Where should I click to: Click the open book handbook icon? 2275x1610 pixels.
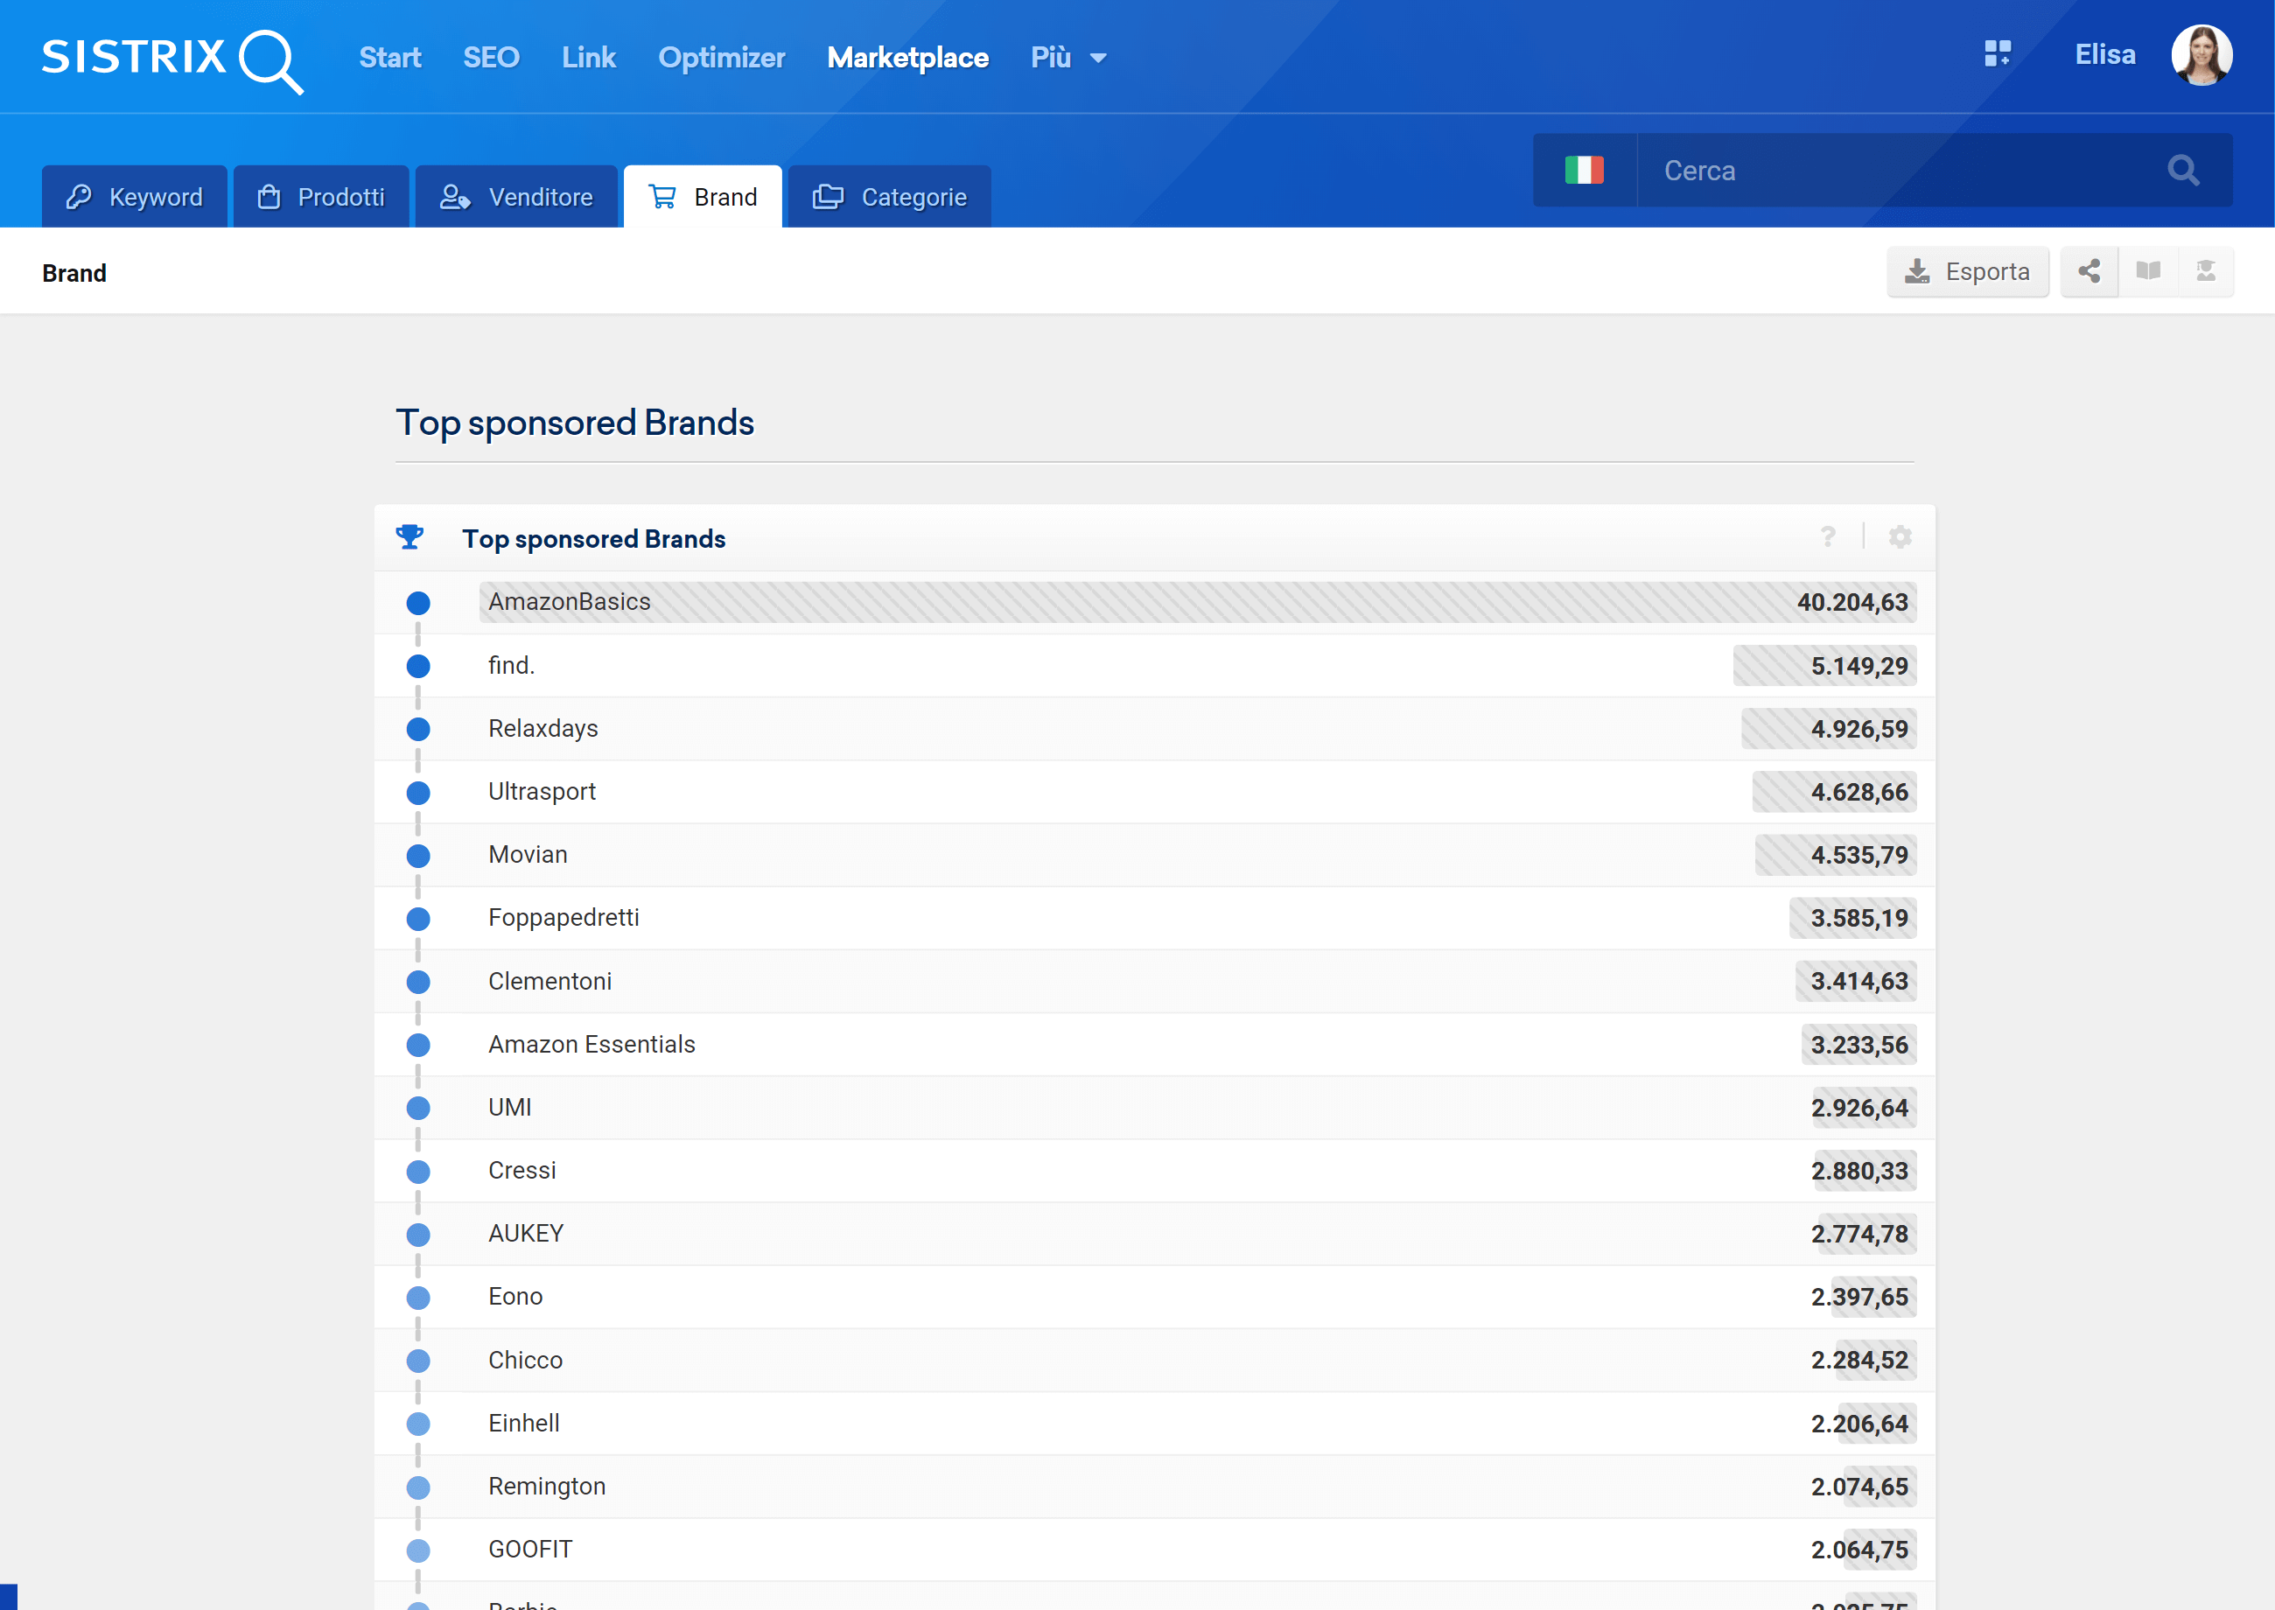[x=2148, y=271]
